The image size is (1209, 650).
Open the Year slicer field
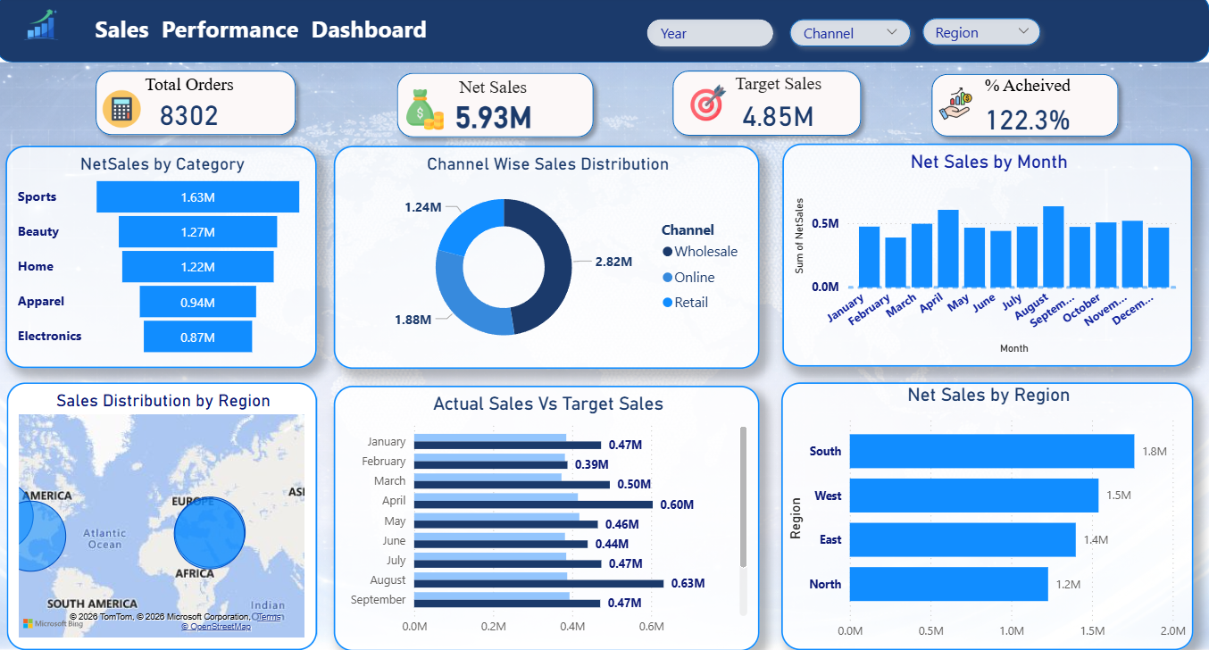710,33
